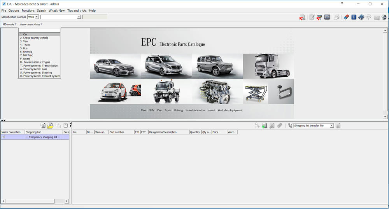This screenshot has height=209, width=389.
Task: Click the panel collapse arrows at left divider
Action: [4, 120]
